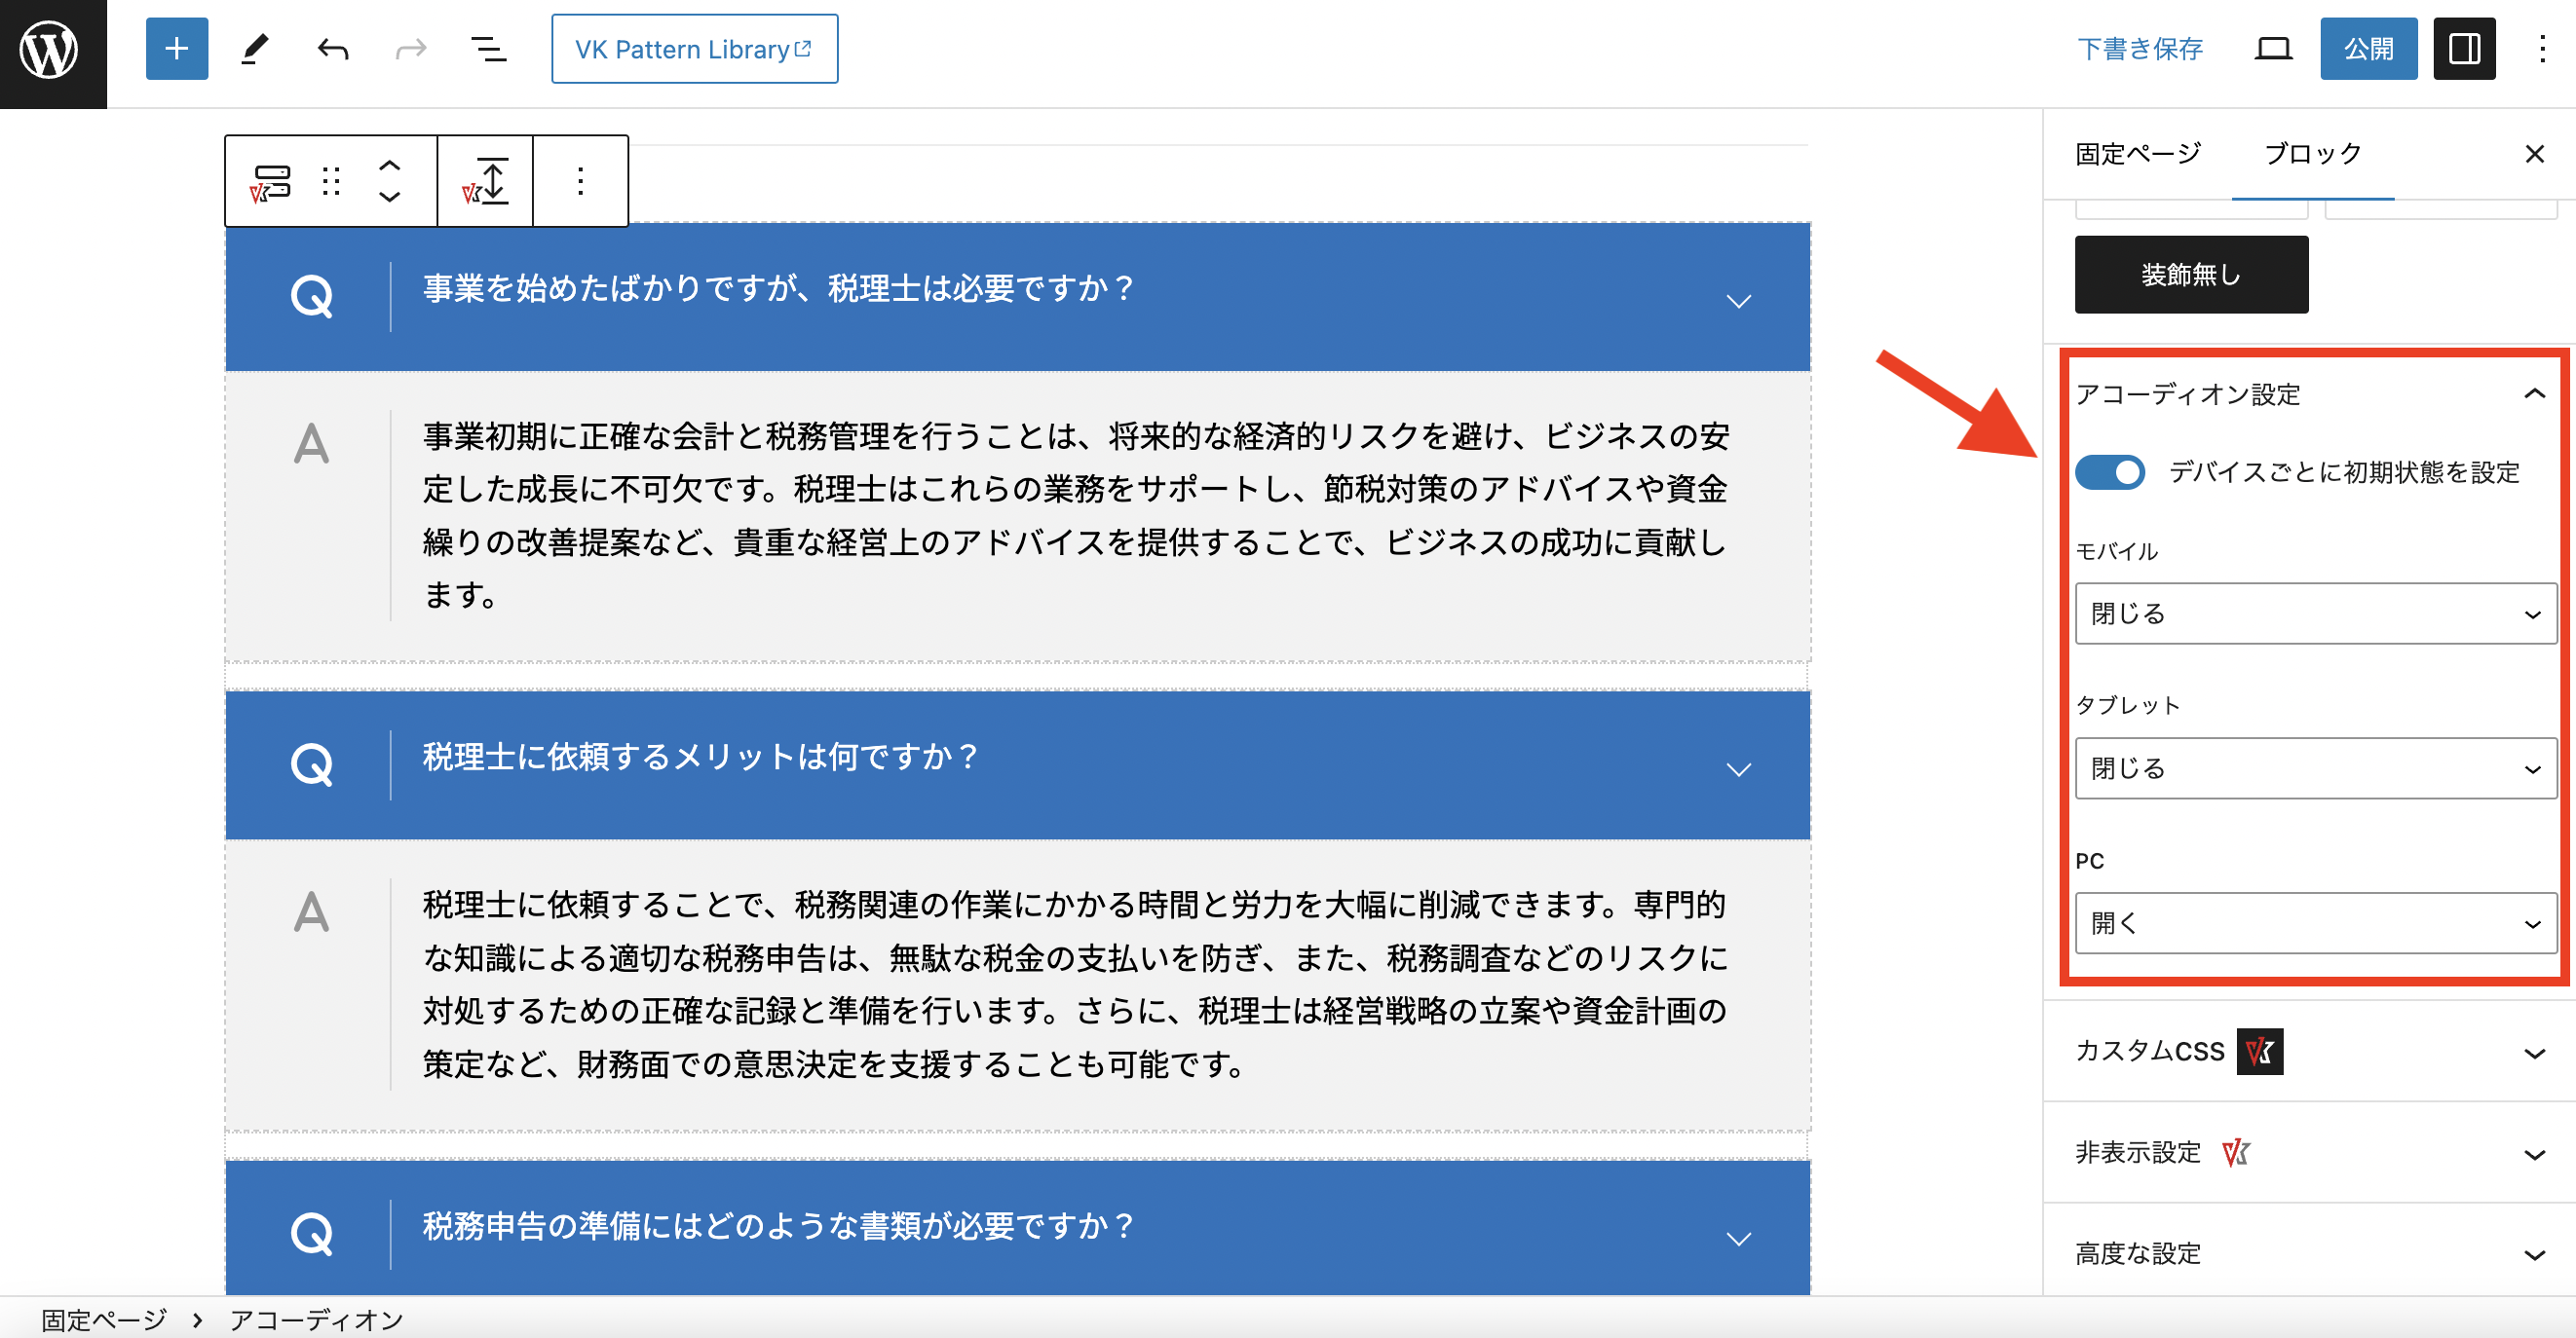Open the editor preview desktop icon
The height and width of the screenshot is (1338, 2576).
click(x=2272, y=48)
